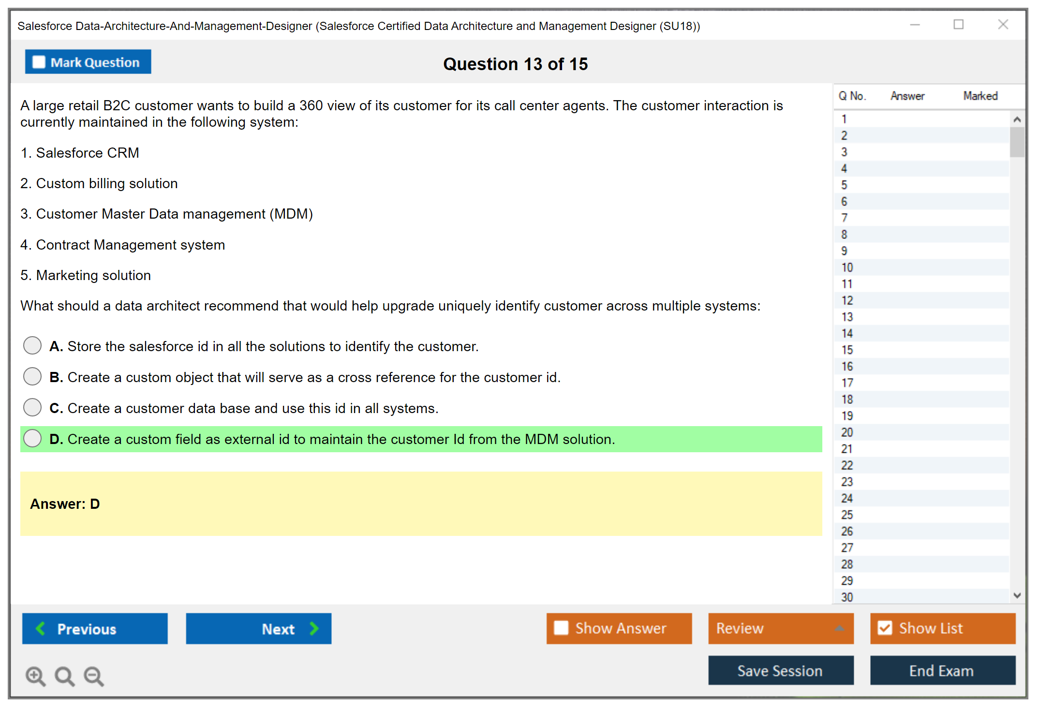Select answer option A radio button
Screen dimensions: 1040x711
pos(32,345)
